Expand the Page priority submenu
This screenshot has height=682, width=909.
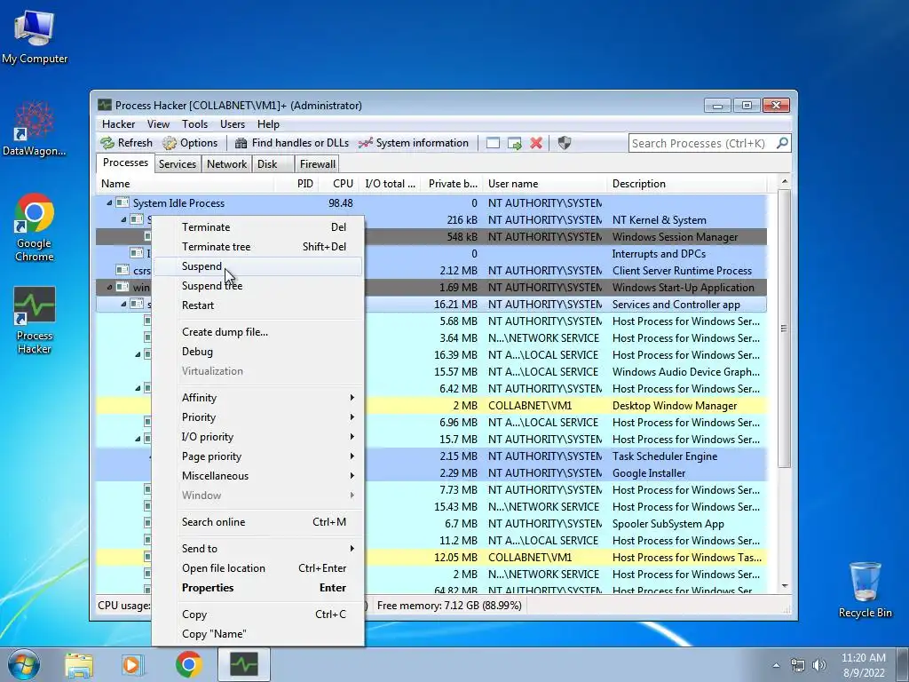click(258, 456)
